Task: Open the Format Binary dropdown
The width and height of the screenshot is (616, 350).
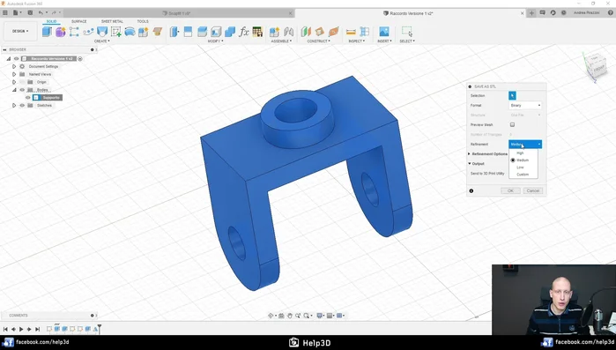Action: point(525,105)
